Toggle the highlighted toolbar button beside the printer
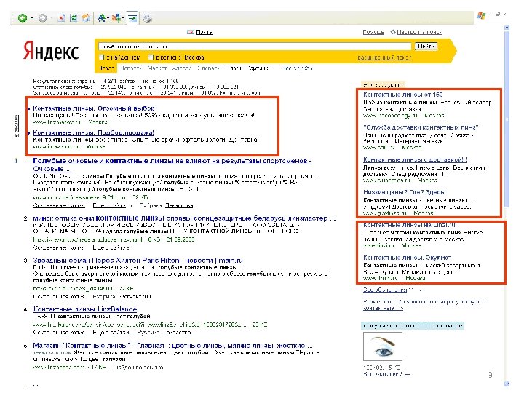524x393 pixels. tap(132, 18)
